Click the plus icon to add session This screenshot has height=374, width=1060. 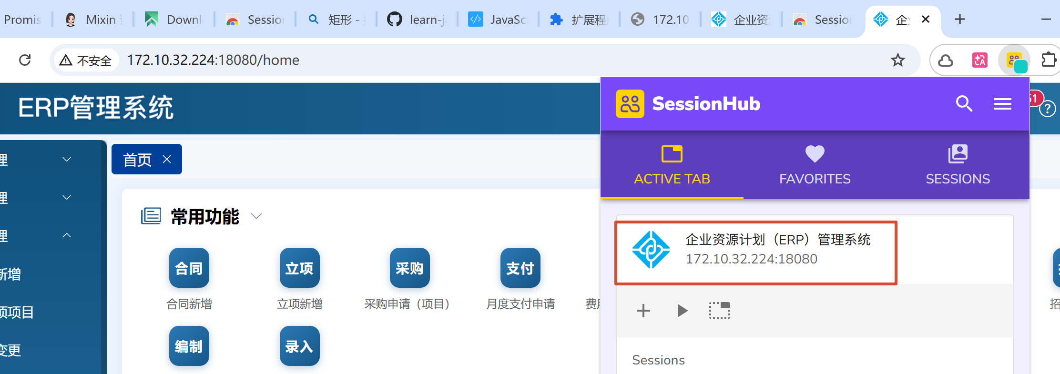(643, 311)
